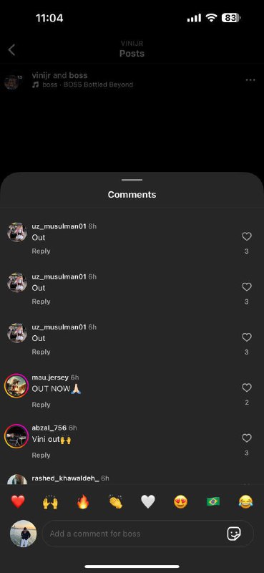Viewport: 264px width, 573px height.
Task: Open the sticker/GIF picker in comment box
Action: coord(234,534)
